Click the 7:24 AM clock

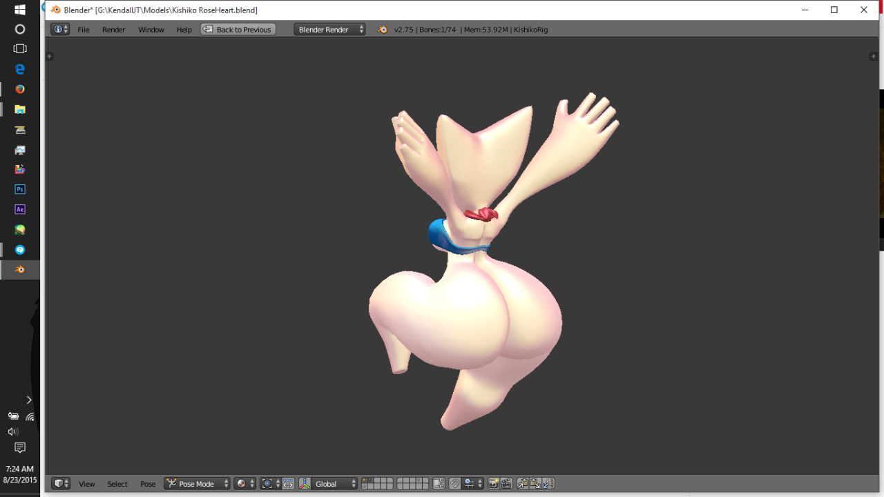pos(20,469)
